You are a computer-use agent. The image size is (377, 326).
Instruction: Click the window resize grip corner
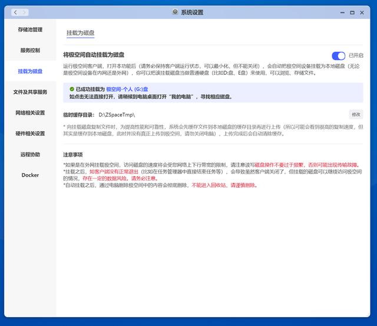368,315
